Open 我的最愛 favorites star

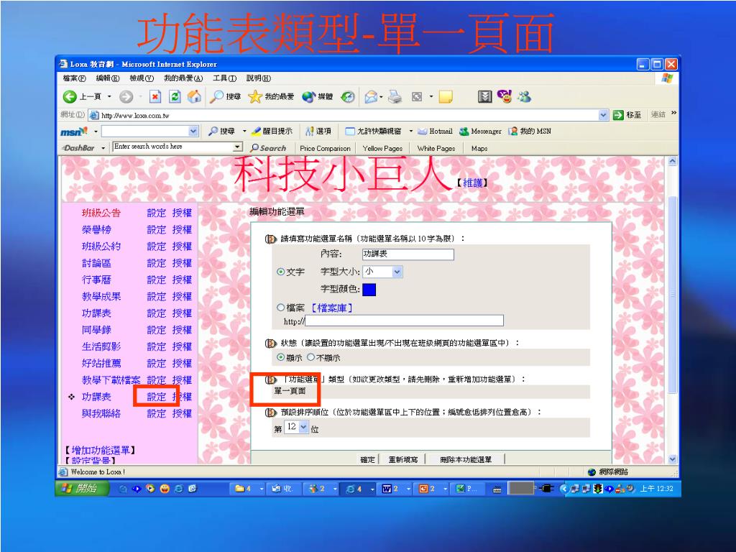pos(271,97)
